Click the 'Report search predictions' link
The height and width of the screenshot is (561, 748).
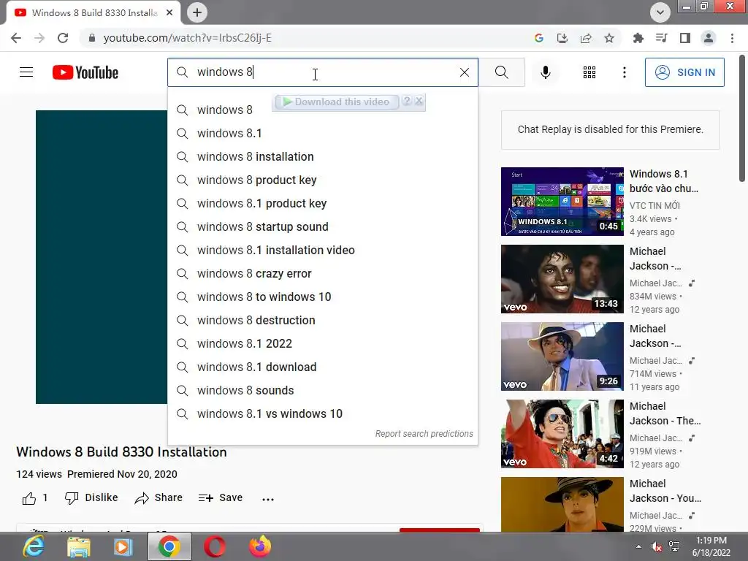click(x=424, y=434)
